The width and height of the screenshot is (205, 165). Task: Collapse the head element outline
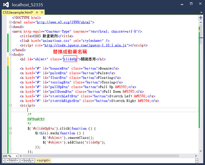tap(10, 27)
